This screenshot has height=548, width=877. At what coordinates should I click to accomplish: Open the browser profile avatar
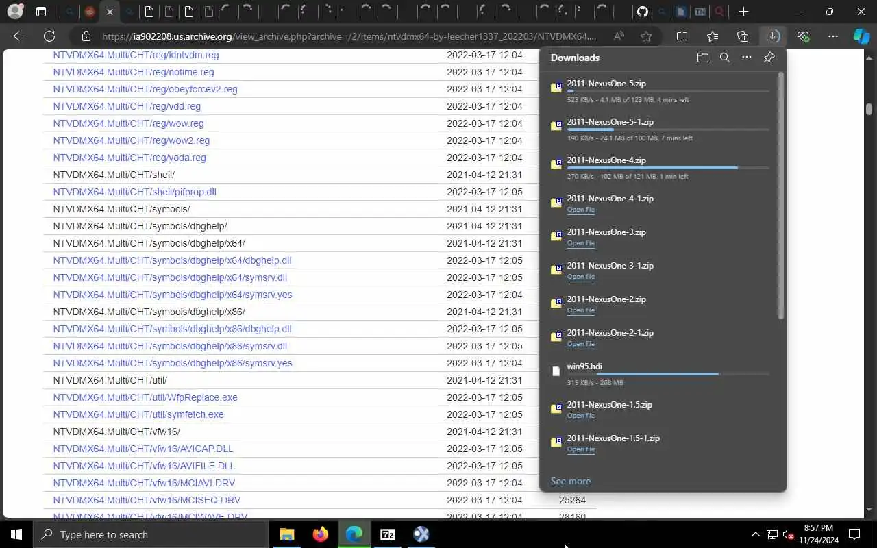pos(14,12)
